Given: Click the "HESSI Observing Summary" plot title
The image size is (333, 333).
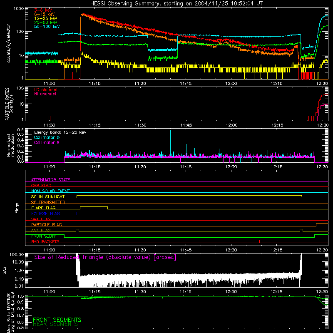Looking at the screenshot, I should [x=176, y=4].
